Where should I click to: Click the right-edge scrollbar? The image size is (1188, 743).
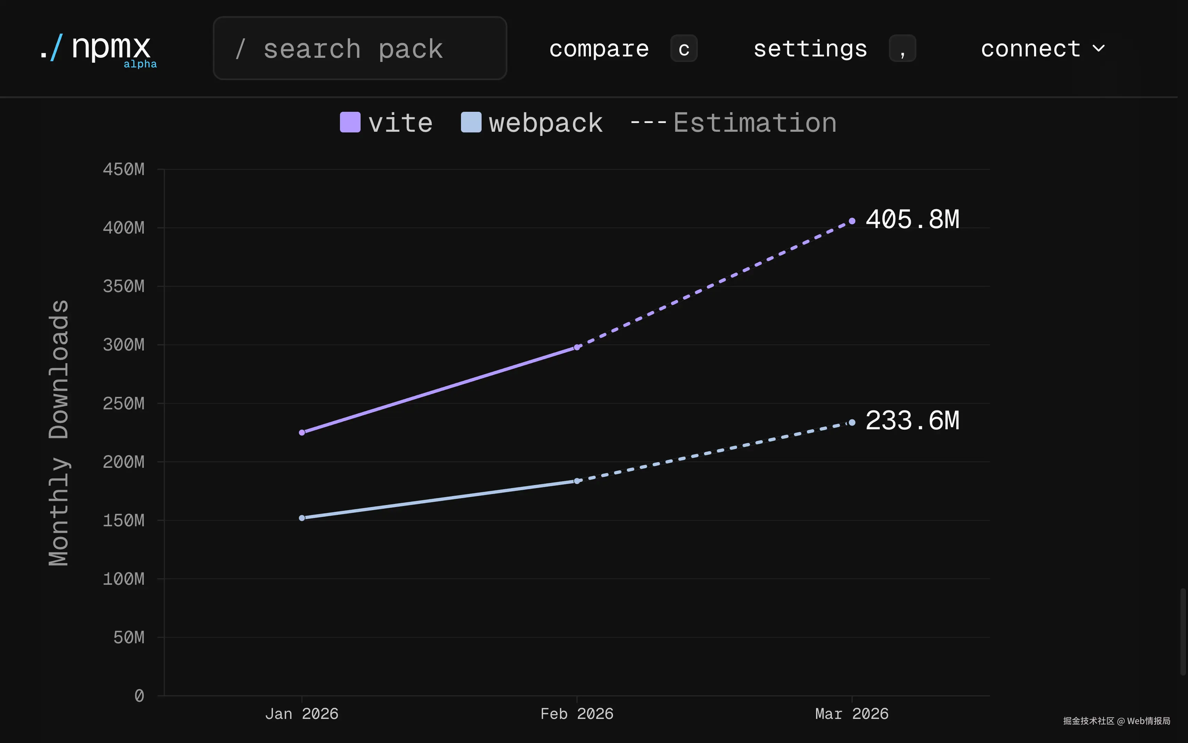pyautogui.click(x=1185, y=634)
